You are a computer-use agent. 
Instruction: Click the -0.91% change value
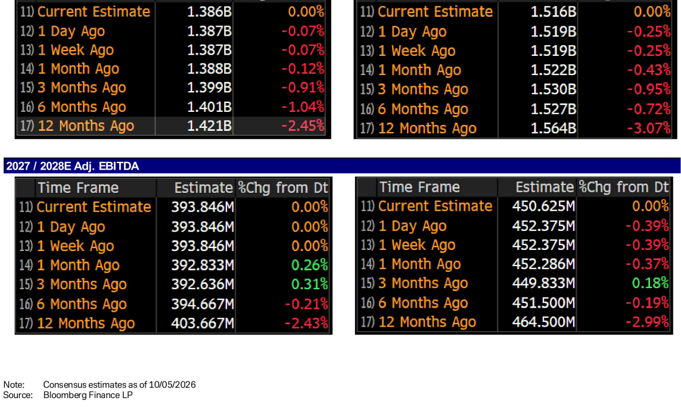point(303,87)
